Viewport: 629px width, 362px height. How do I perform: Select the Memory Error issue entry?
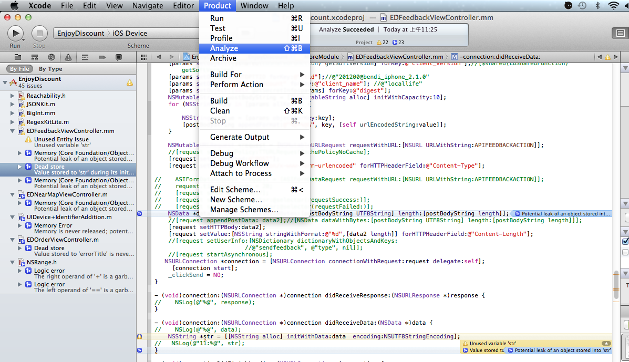[x=53, y=225]
